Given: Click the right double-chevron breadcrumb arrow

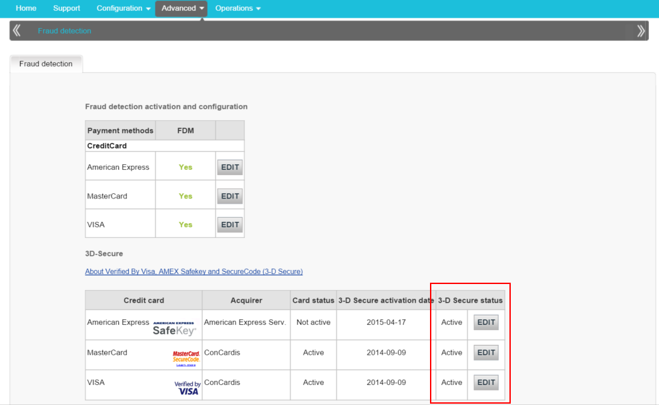Looking at the screenshot, I should 641,31.
